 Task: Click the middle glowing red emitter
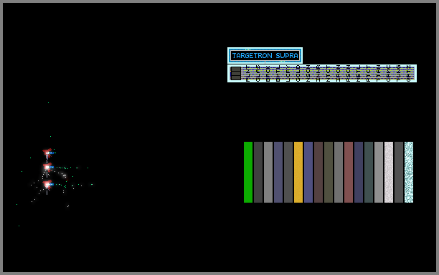pos(47,168)
